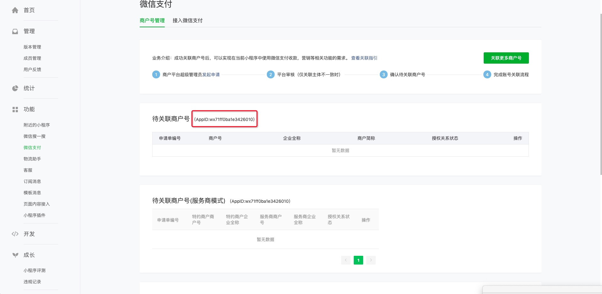Click the next page arrow
The image size is (602, 294).
pos(371,260)
